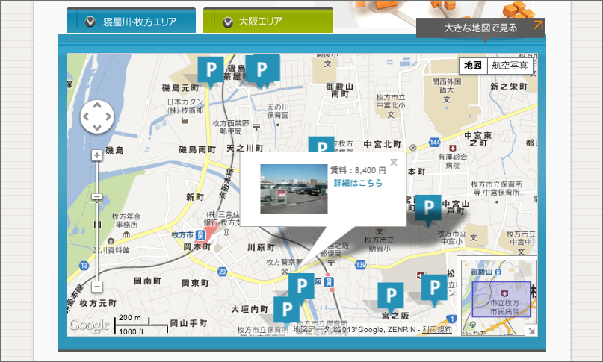
Task: Click the zoom slider handle
Action: [x=97, y=197]
